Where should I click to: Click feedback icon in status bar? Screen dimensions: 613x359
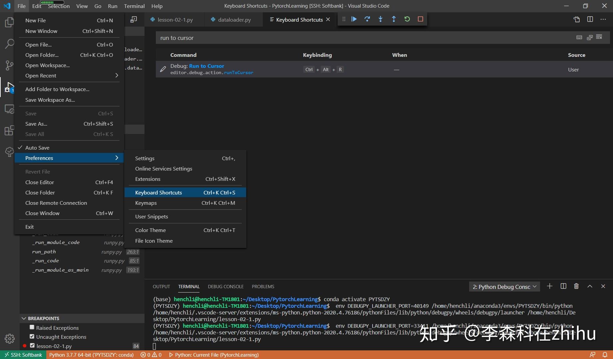coord(592,355)
